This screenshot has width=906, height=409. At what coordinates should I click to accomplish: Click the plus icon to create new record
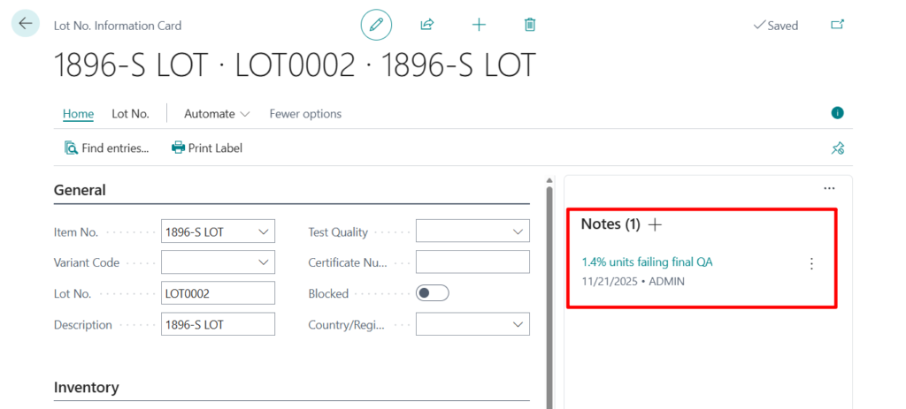479,25
